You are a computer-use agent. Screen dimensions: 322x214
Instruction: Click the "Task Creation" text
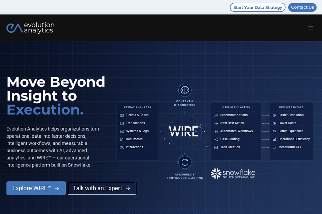[x=230, y=147]
